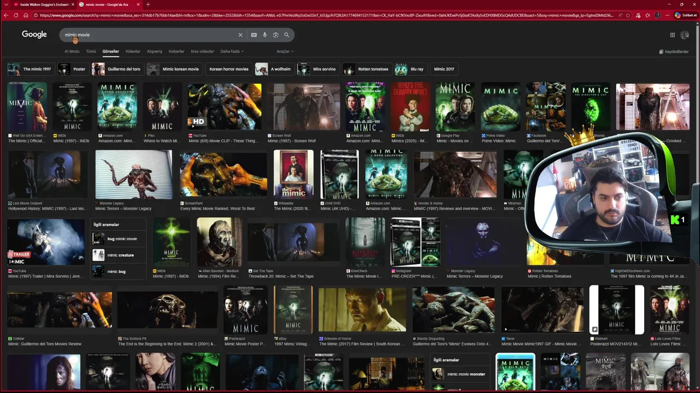The image size is (700, 393).
Task: Open 1997 Mimic Vintage eBay poster
Action: coord(293,309)
